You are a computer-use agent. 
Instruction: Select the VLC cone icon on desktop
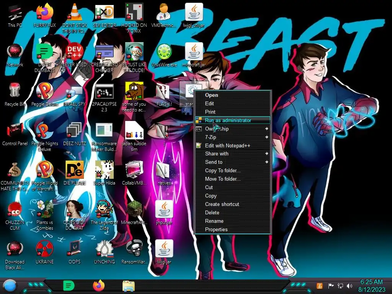pos(75,12)
